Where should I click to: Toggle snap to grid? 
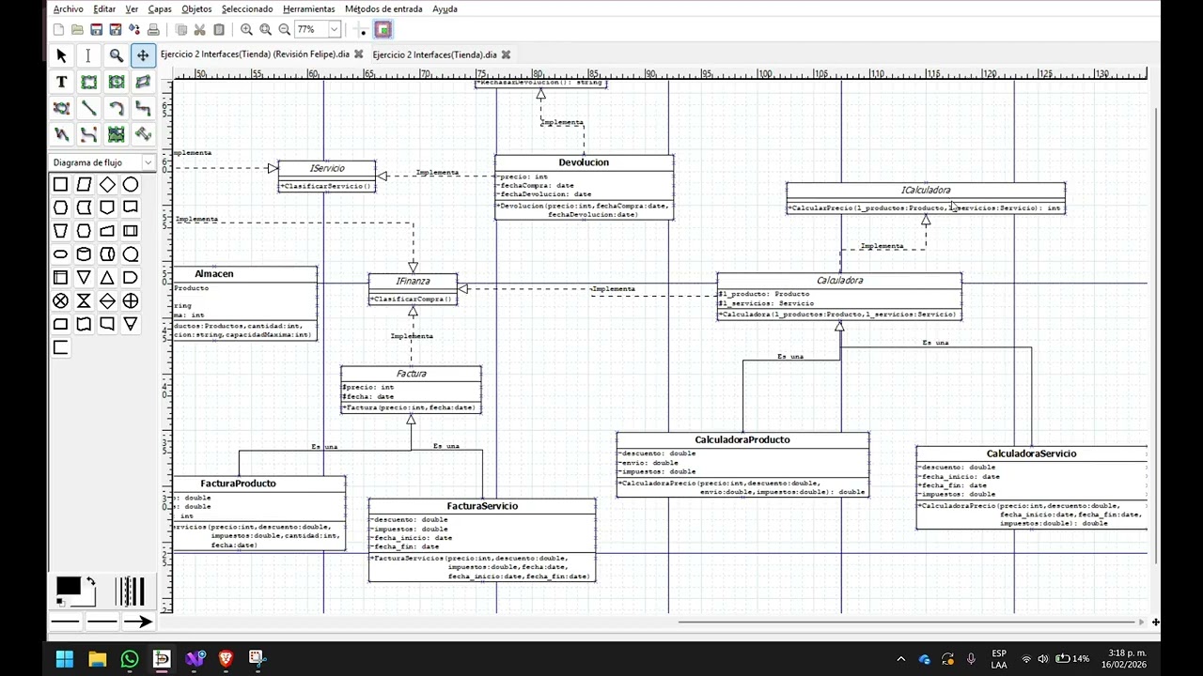[363, 30]
